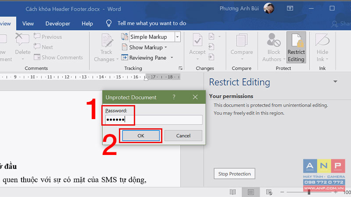Click the Accept change icon
The height and width of the screenshot is (197, 351).
(x=197, y=40)
